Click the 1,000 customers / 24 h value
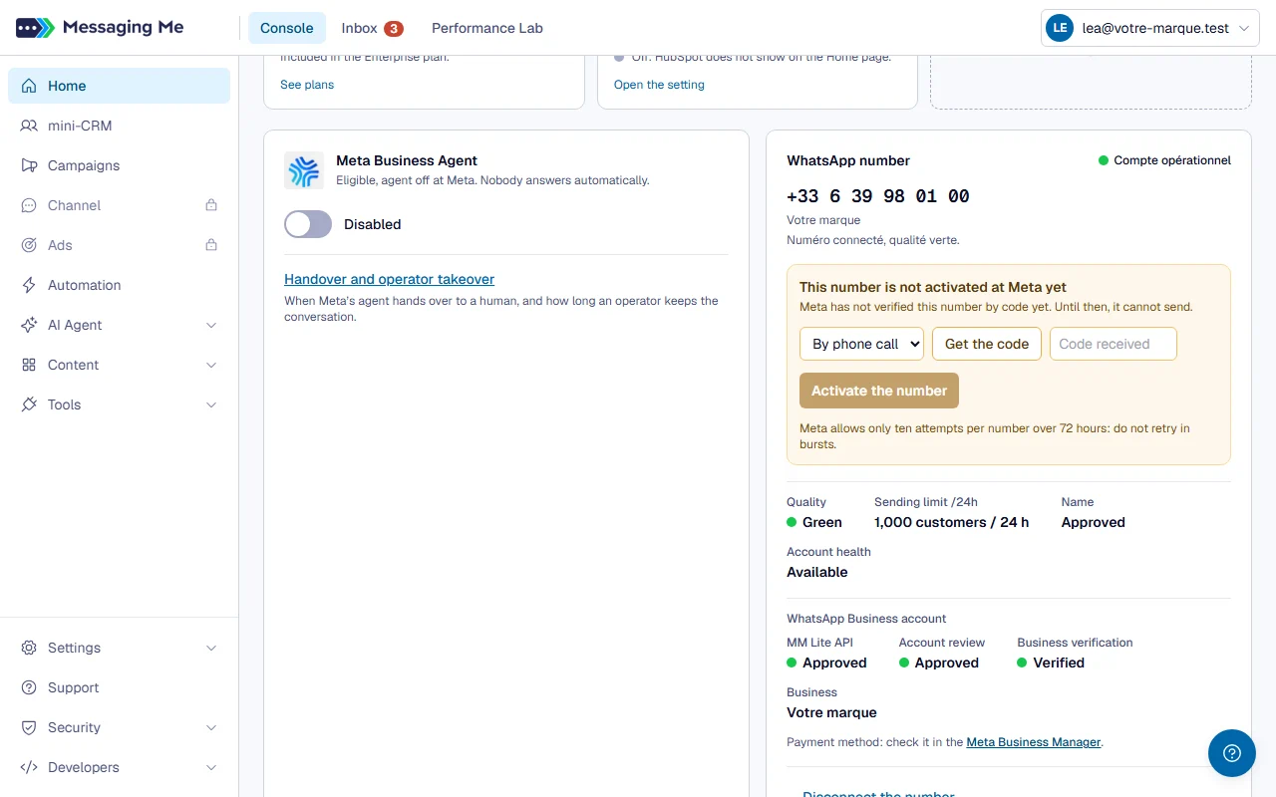1276x797 pixels. click(x=952, y=522)
